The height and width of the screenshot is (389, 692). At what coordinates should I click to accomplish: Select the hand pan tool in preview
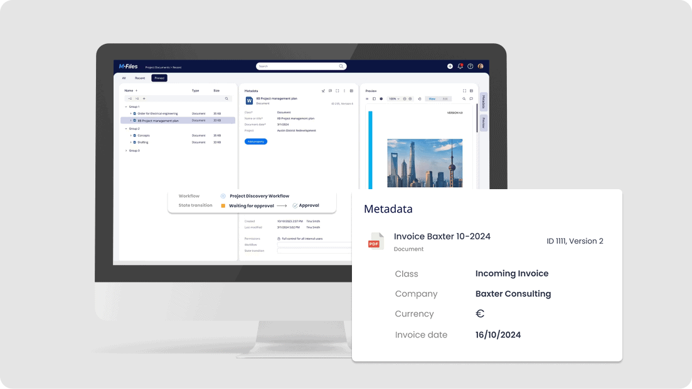click(x=419, y=99)
